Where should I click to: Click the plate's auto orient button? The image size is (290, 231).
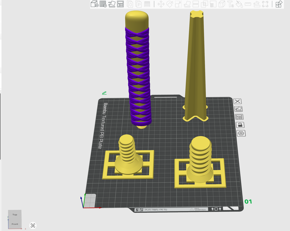[x=238, y=109]
